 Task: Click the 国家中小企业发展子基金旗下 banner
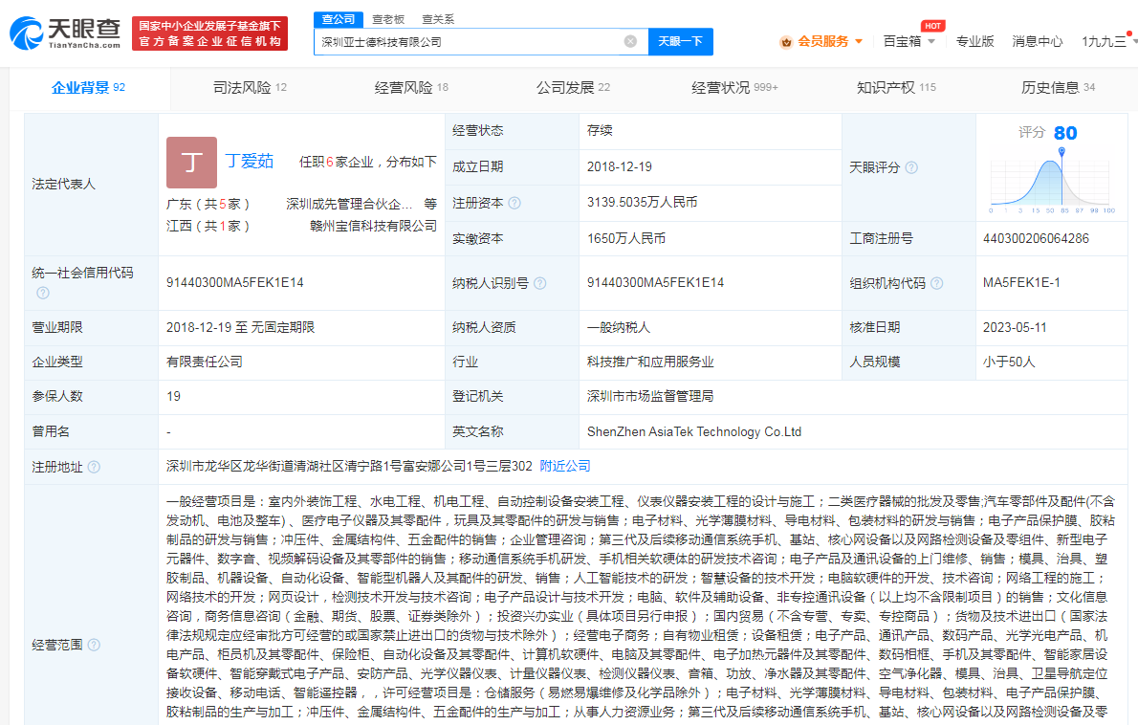pyautogui.click(x=209, y=33)
